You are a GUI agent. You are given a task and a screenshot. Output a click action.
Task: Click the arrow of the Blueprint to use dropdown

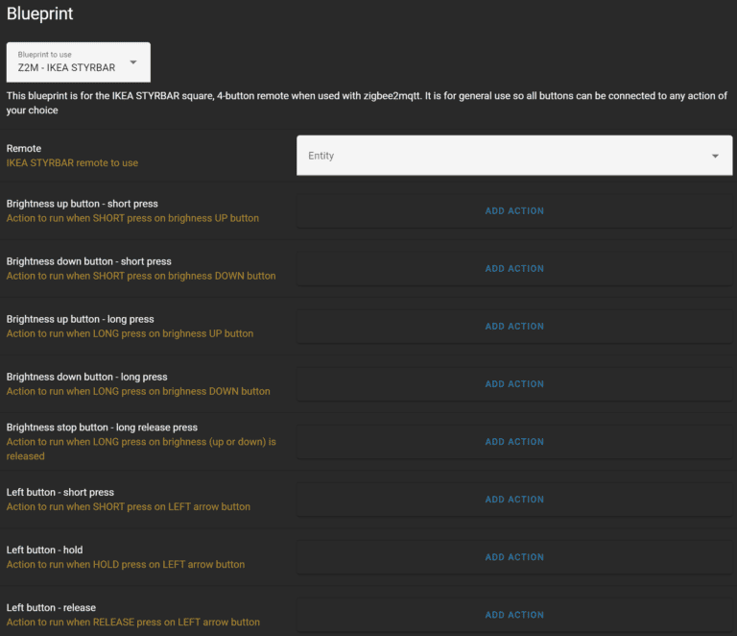point(133,62)
